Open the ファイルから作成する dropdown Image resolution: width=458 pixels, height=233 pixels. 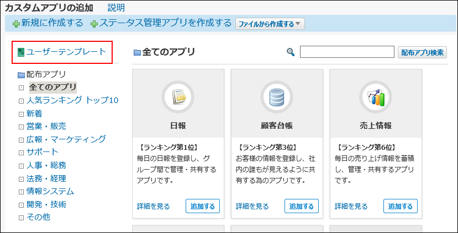(x=270, y=24)
